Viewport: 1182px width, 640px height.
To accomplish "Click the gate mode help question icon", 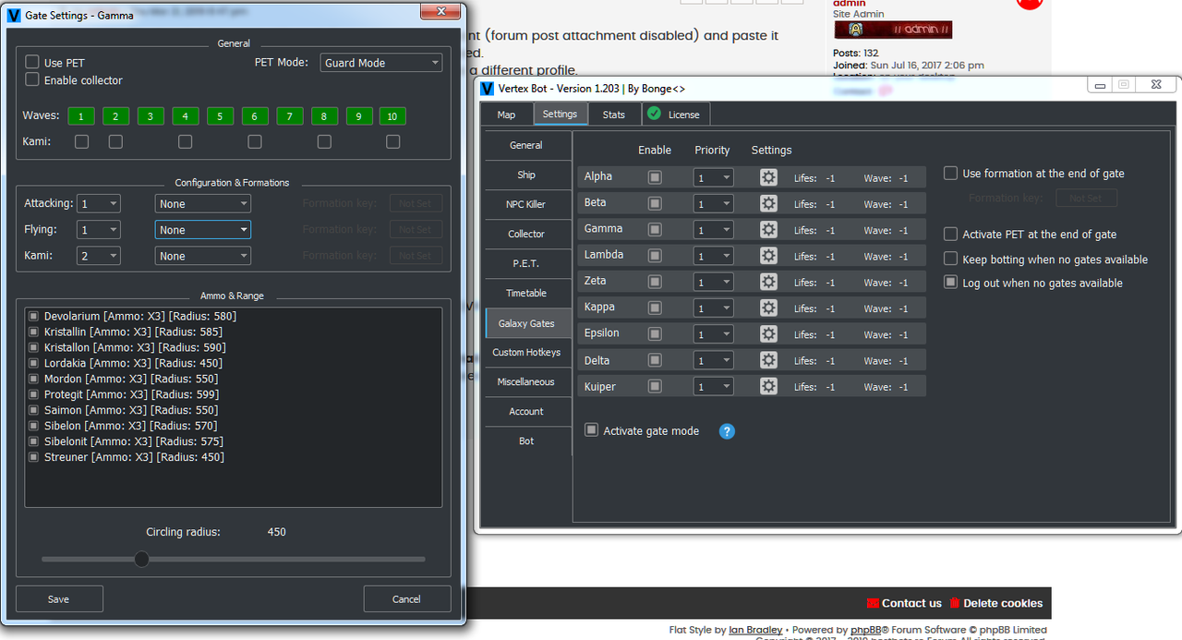I will click(x=727, y=431).
